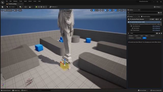Change rotation snap degrees value
Image resolution: width=163 pixels, height=92 pixels.
coord(112,10)
